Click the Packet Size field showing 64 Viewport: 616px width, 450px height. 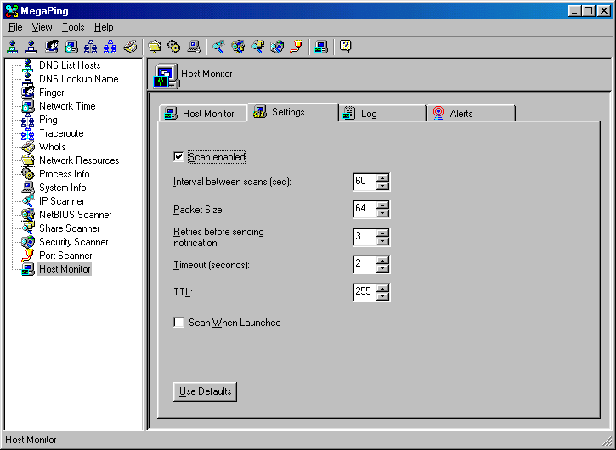pos(365,210)
